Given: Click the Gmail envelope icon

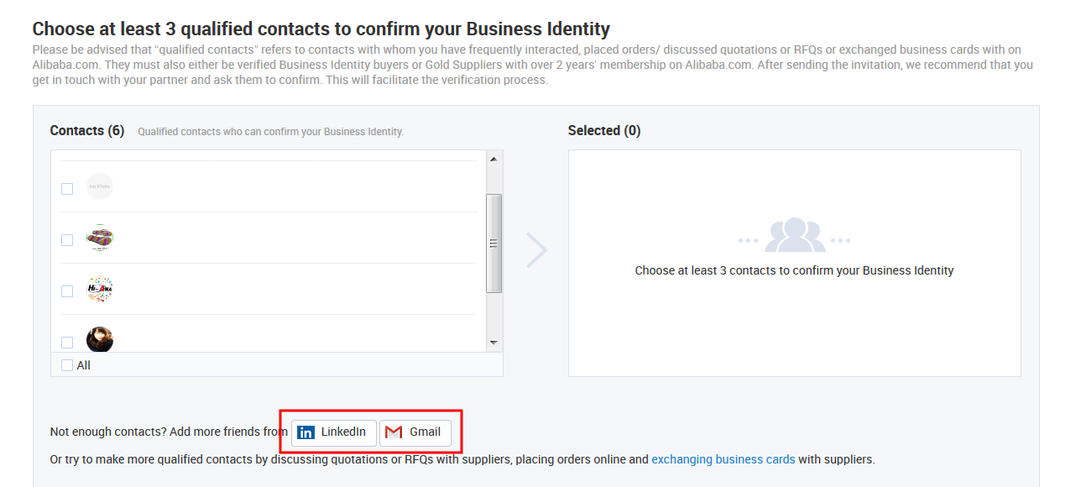Looking at the screenshot, I should pyautogui.click(x=394, y=432).
